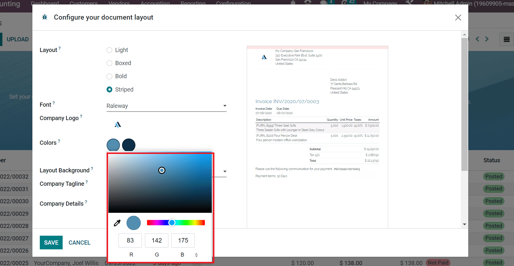
Task: Open the Vendors menu
Action: point(119,3)
